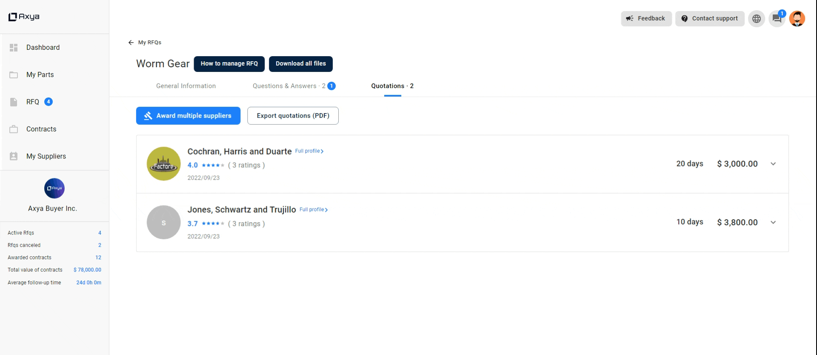
Task: Click the Rfqs canceled stat row
Action: (x=54, y=245)
